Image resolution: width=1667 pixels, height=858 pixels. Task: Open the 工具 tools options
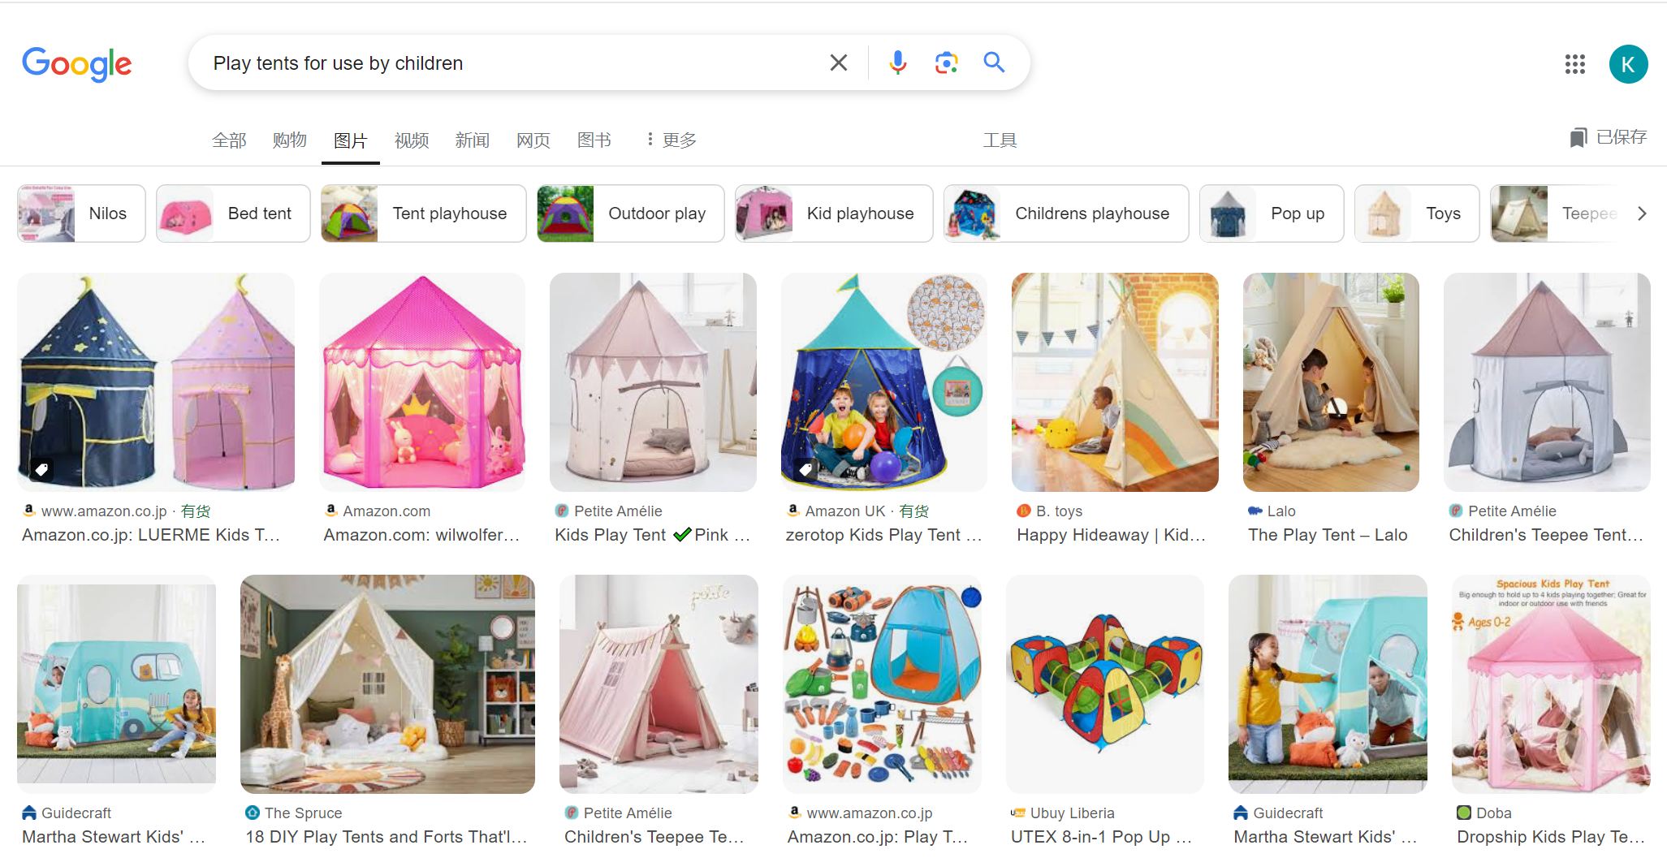(1000, 140)
